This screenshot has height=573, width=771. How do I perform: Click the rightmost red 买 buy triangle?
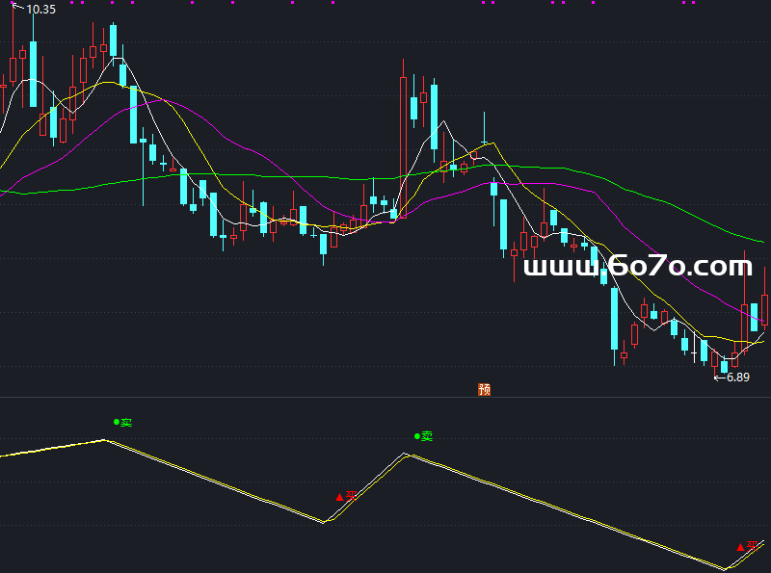click(x=744, y=546)
